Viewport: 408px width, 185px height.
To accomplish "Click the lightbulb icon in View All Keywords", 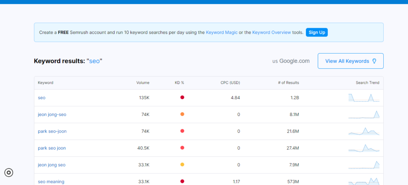I will pos(374,61).
